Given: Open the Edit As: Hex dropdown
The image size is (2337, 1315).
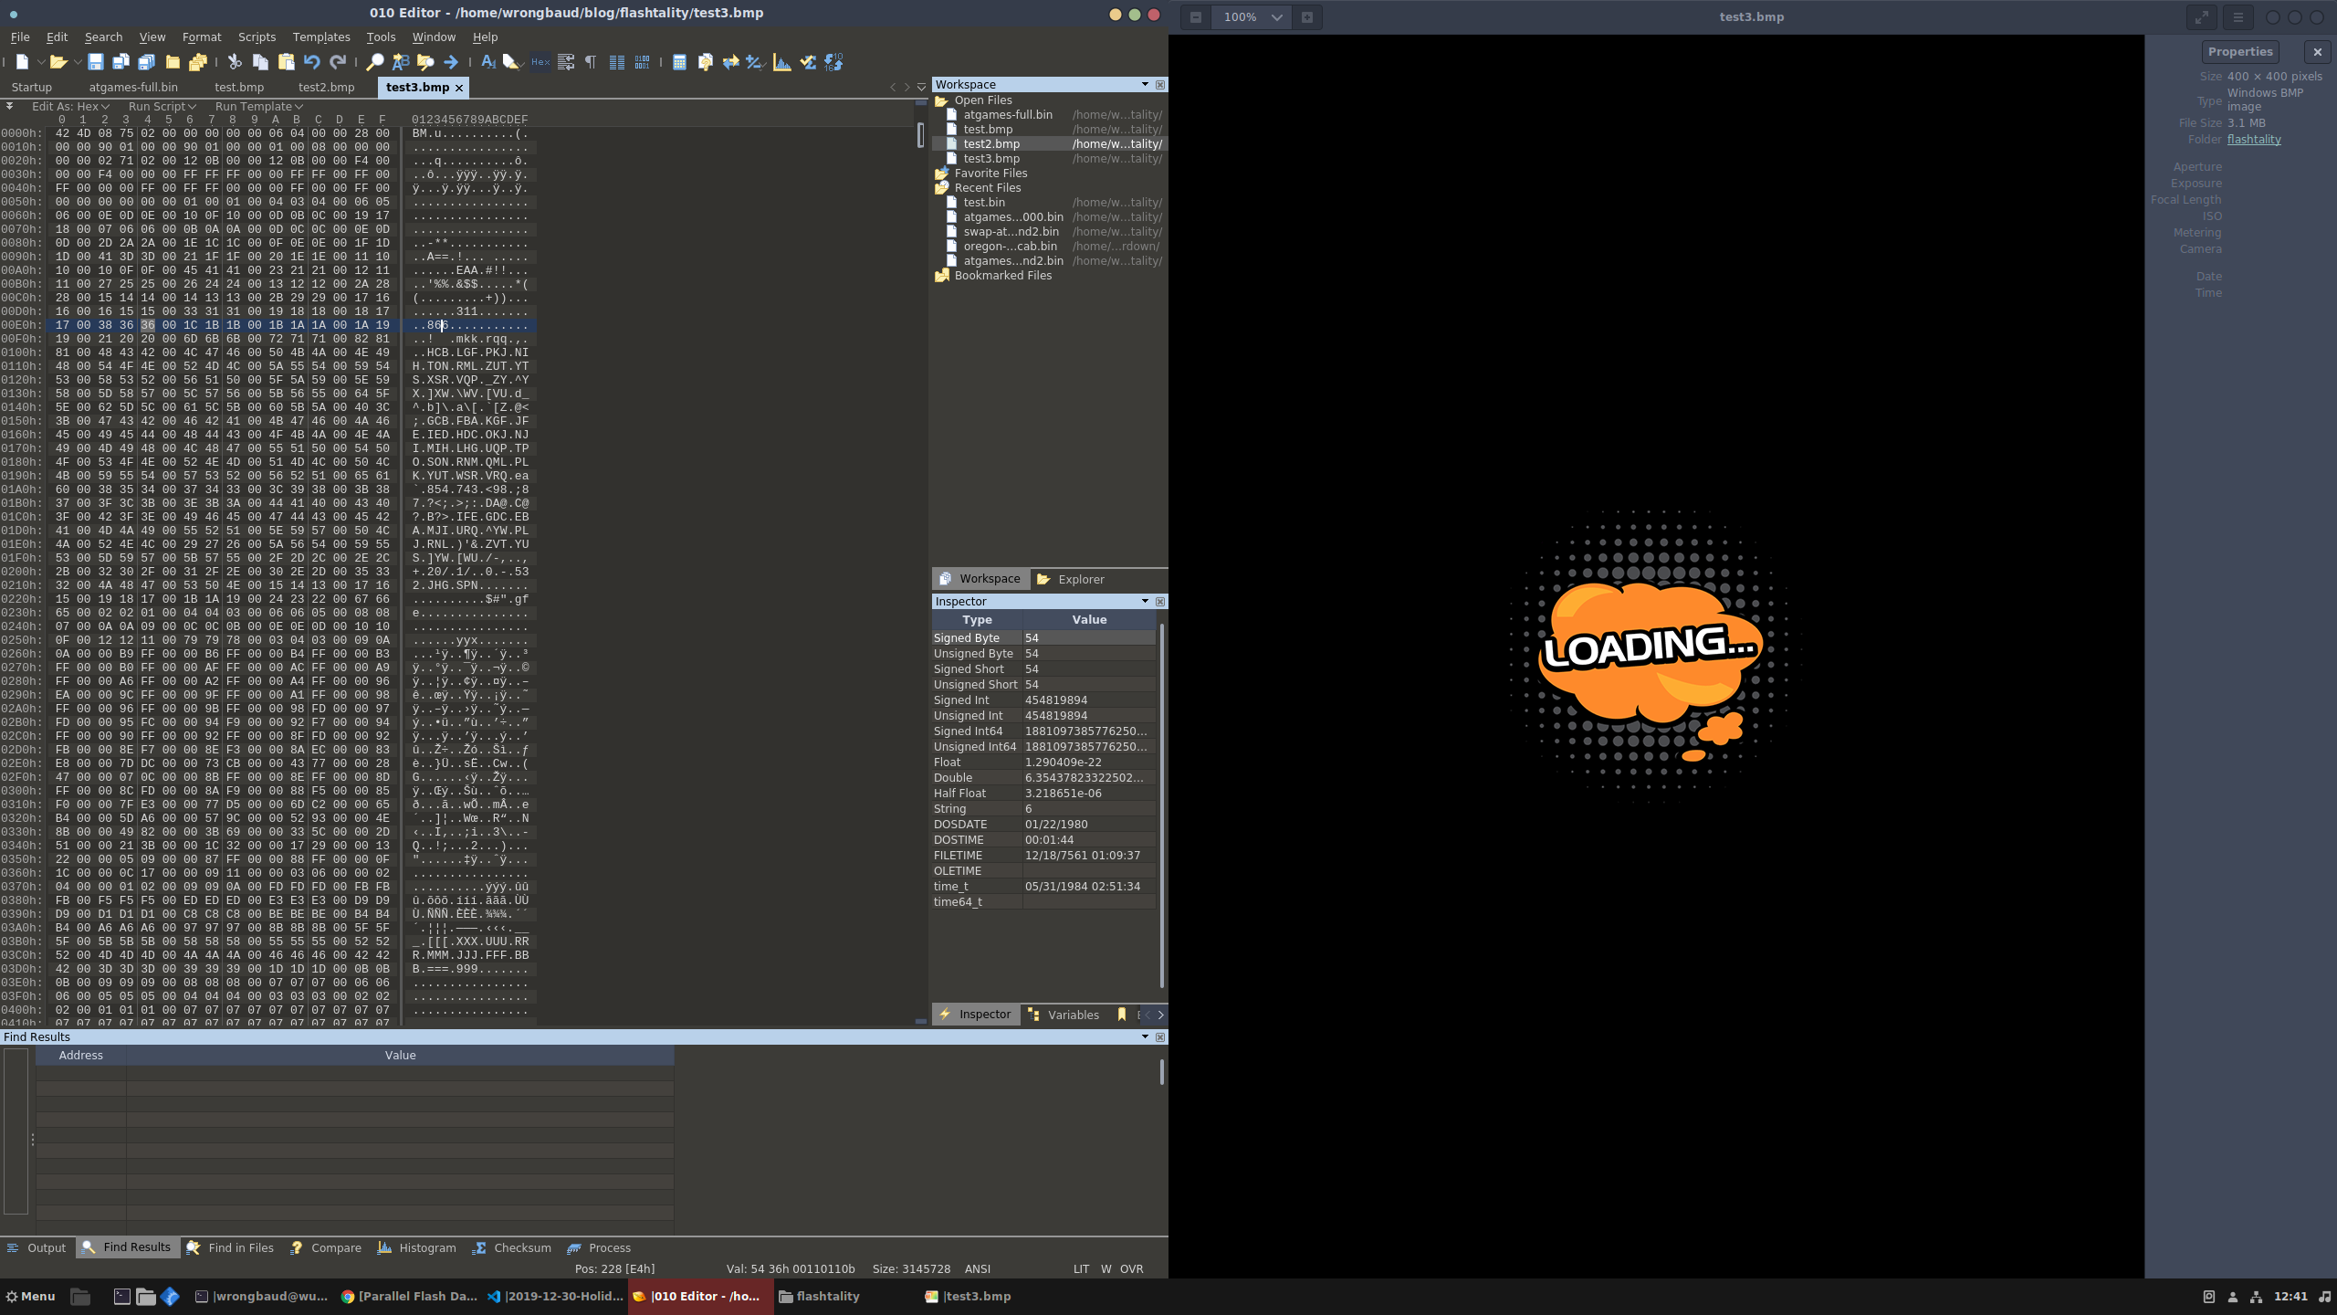Looking at the screenshot, I should pos(70,106).
